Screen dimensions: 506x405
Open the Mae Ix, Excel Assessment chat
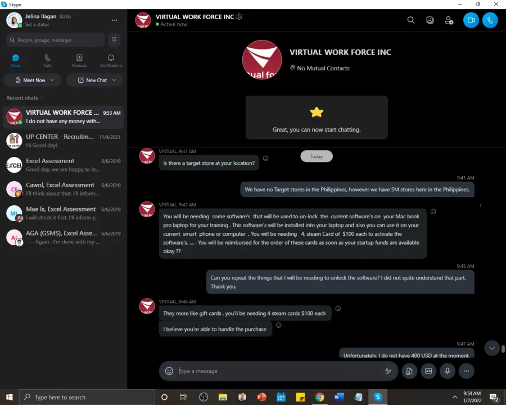click(64, 213)
